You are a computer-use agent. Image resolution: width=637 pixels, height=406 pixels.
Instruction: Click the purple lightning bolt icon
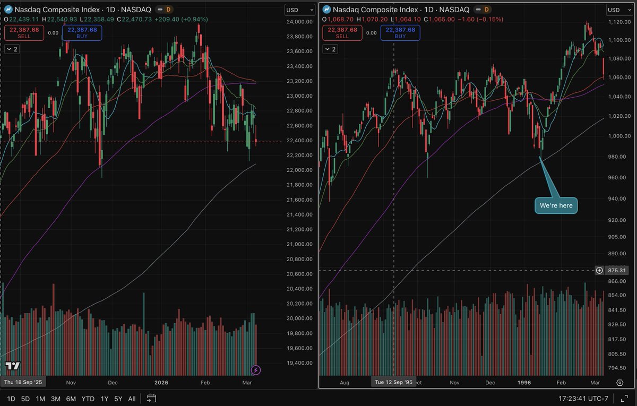click(x=256, y=370)
